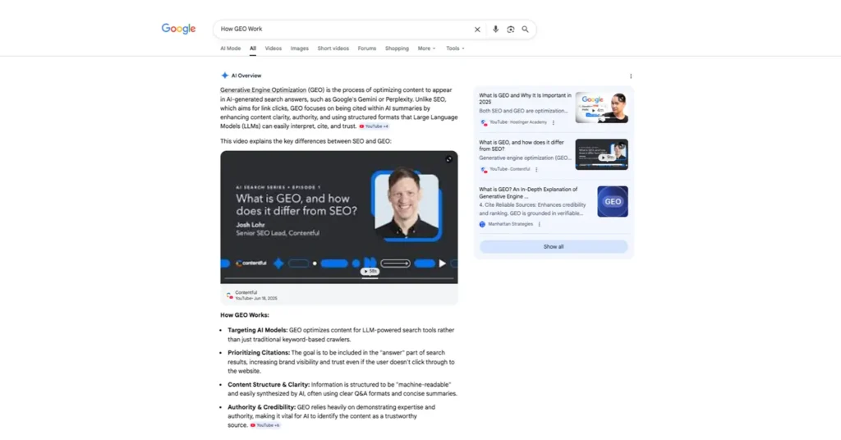Switch to AI Mode tab
841x440 pixels.
coord(231,48)
